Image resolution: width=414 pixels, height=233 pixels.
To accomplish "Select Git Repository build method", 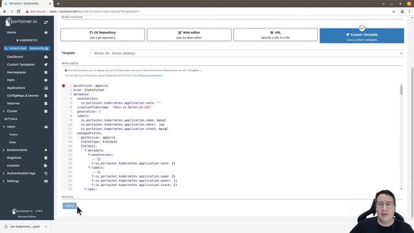I will (x=103, y=34).
